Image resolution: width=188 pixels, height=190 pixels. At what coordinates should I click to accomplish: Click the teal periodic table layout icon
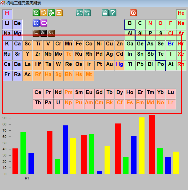tap(80, 13)
